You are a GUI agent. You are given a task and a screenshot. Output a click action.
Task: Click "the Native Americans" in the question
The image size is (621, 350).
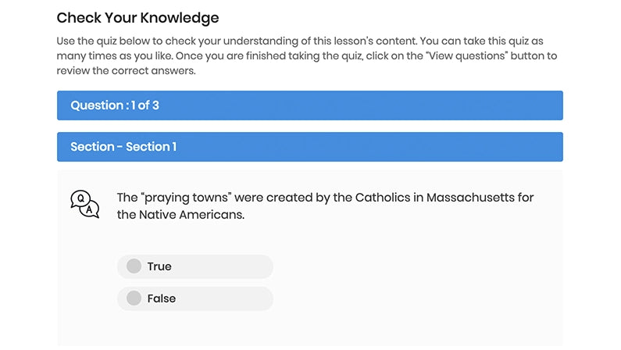pyautogui.click(x=180, y=214)
